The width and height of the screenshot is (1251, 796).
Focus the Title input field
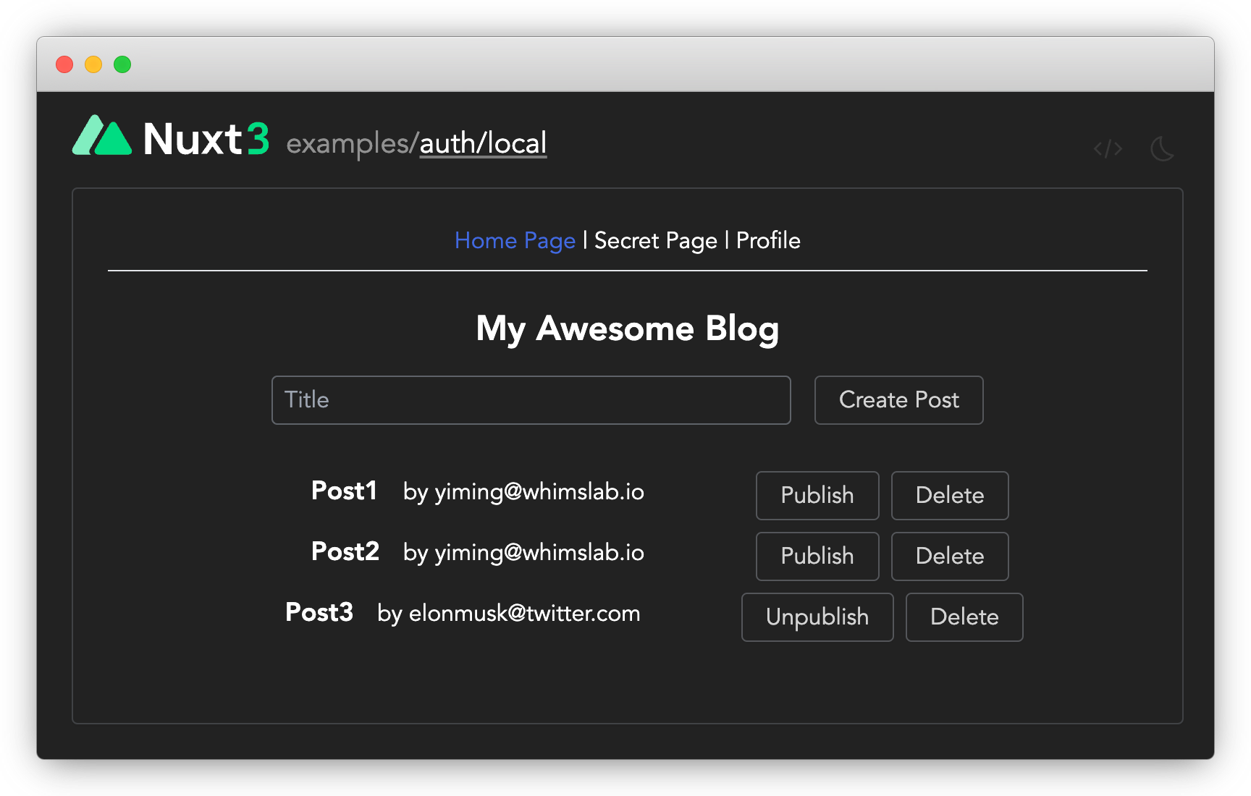pos(531,400)
